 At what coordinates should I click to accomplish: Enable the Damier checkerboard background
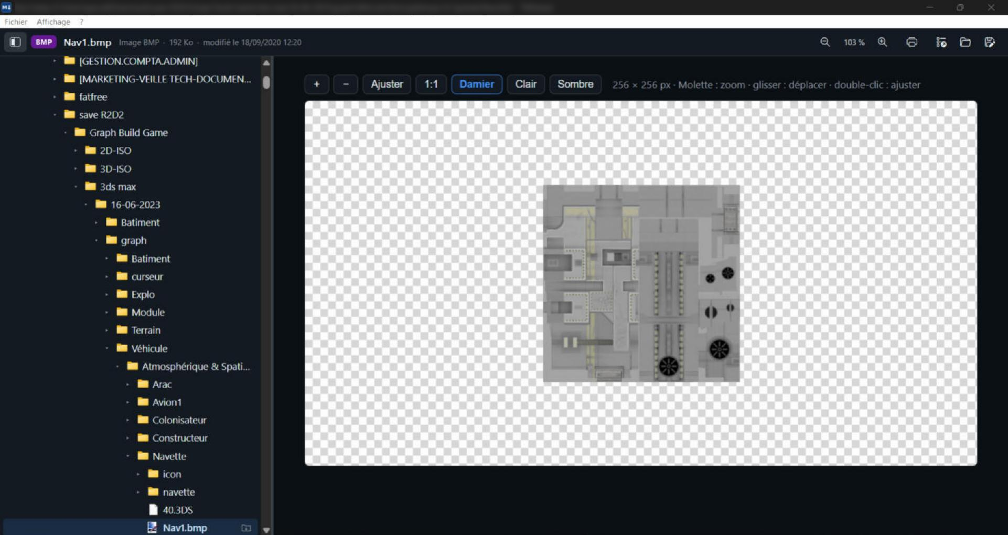point(476,84)
